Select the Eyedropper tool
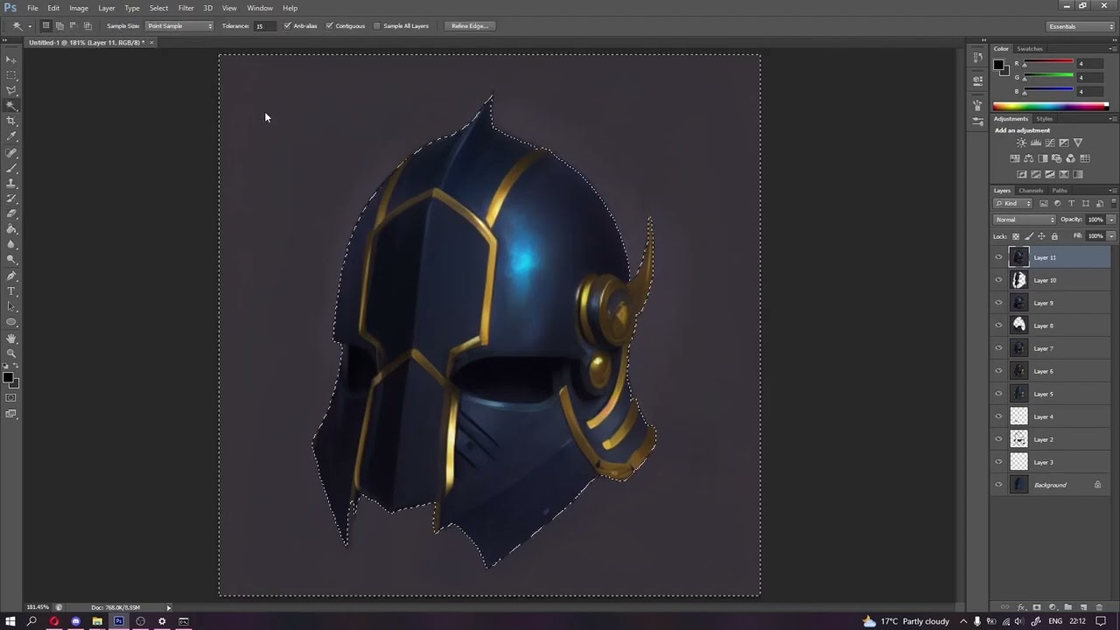Viewport: 1120px width, 630px height. tap(11, 136)
